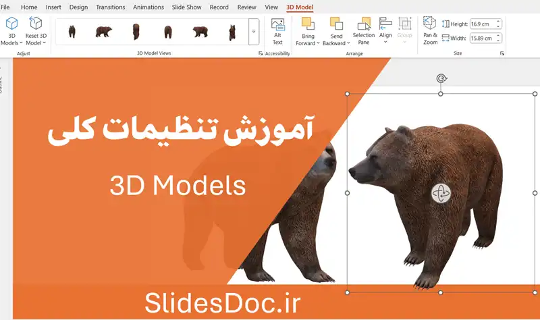Switch to the Home tab

point(29,7)
